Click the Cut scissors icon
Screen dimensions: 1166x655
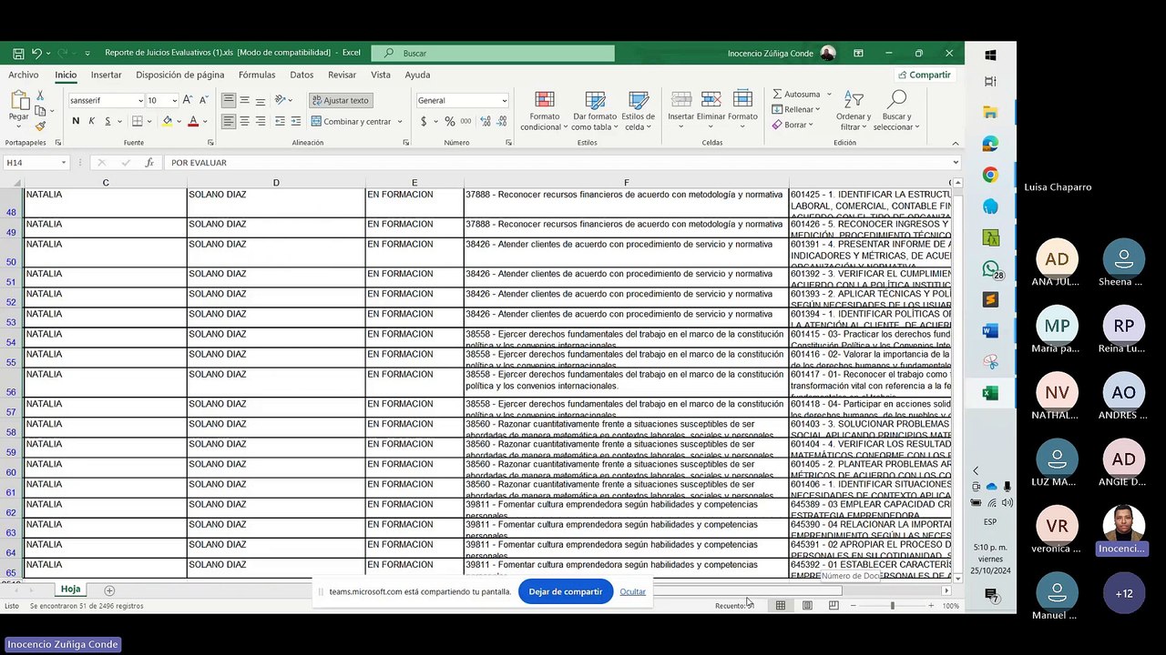click(x=40, y=96)
